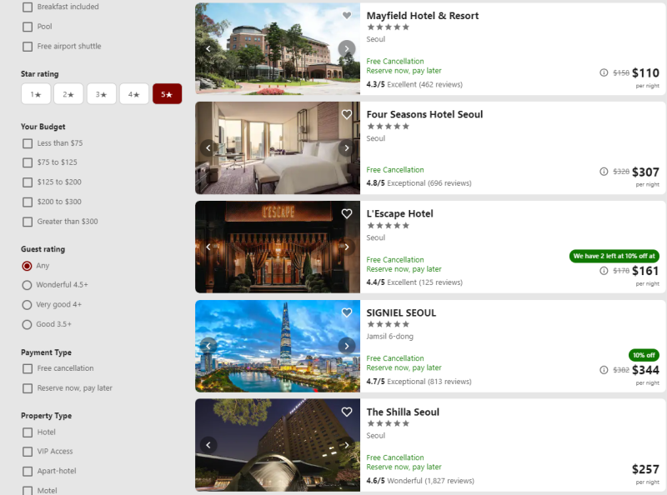Go back in SIGNIEL SEOUL carousel
The width and height of the screenshot is (667, 495).
208,346
